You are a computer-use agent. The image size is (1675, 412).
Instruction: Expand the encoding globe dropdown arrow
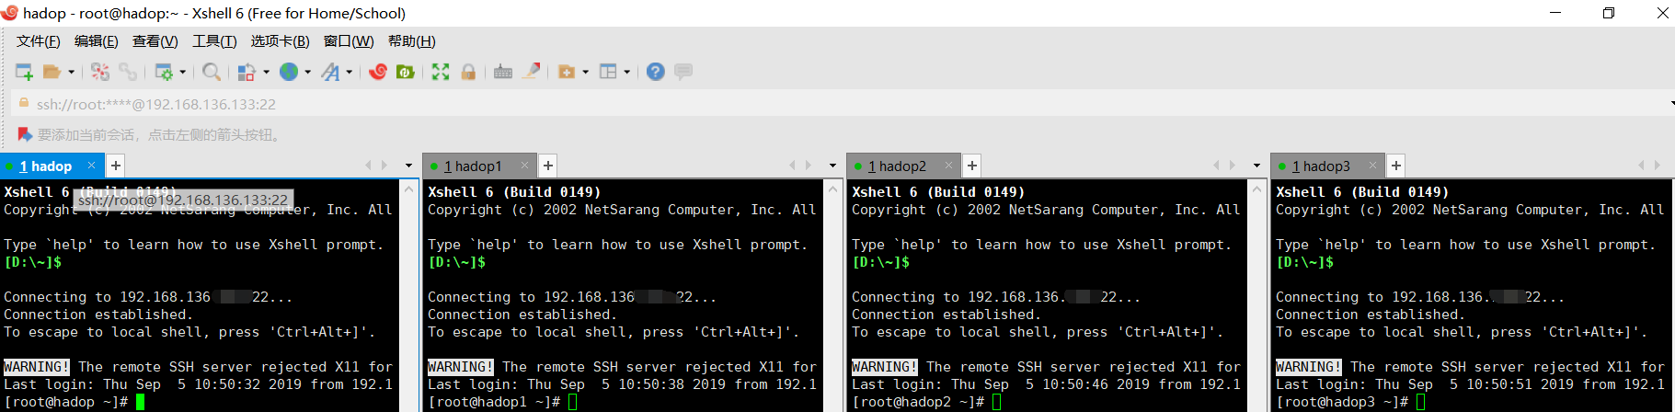point(307,72)
